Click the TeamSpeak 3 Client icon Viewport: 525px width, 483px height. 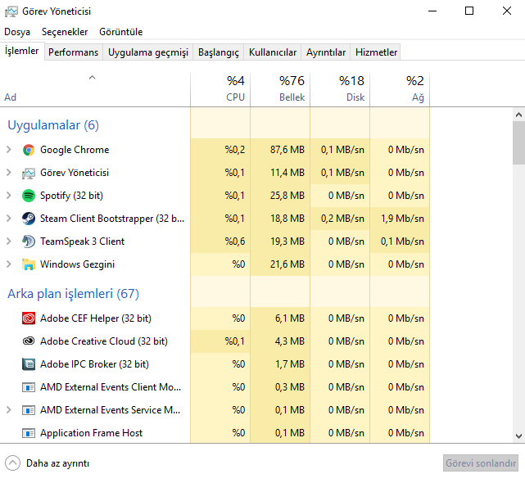tap(29, 241)
